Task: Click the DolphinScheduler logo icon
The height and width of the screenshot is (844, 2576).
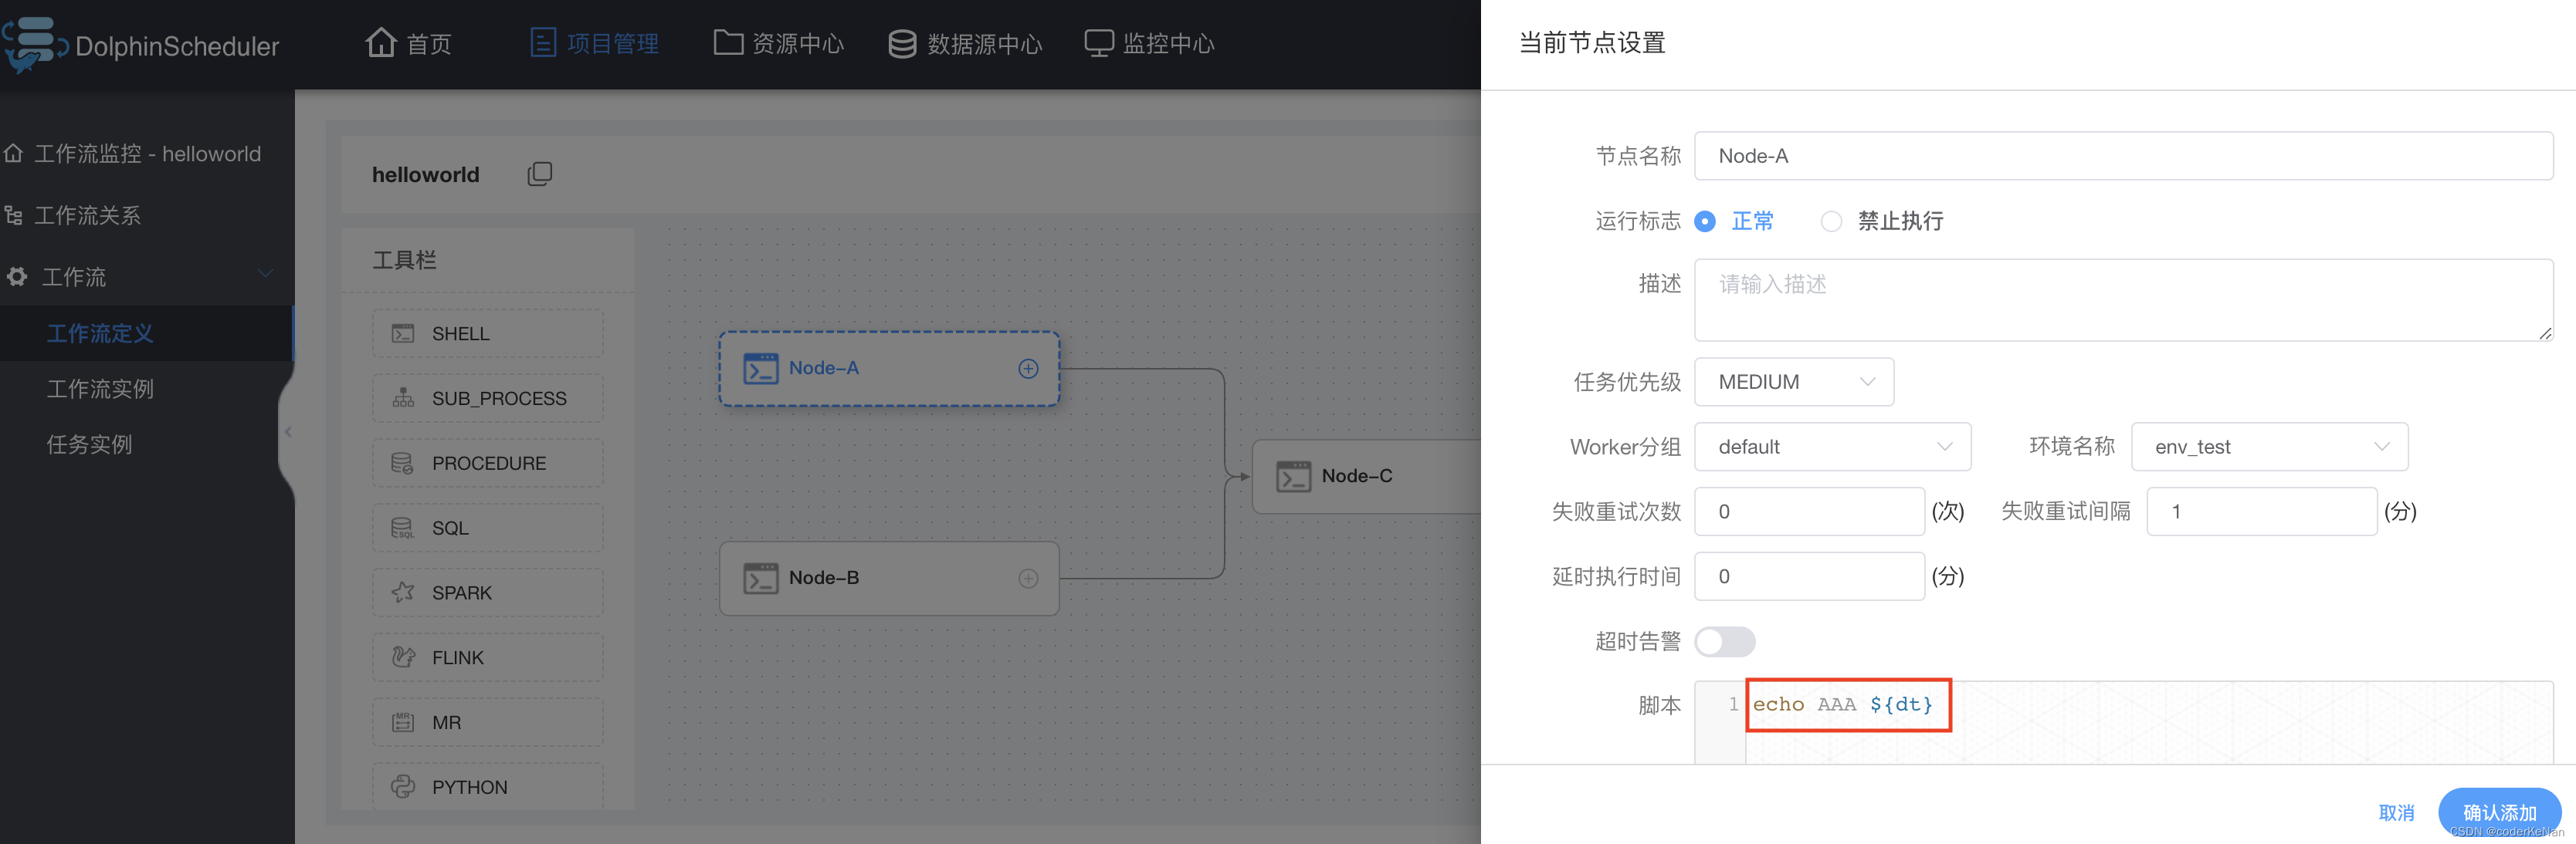Action: click(35, 44)
